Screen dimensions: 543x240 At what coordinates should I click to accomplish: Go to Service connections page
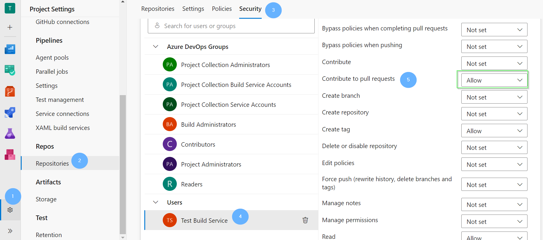click(62, 114)
